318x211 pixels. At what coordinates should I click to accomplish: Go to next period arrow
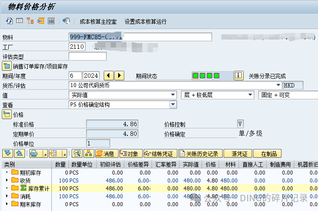(x=119, y=76)
